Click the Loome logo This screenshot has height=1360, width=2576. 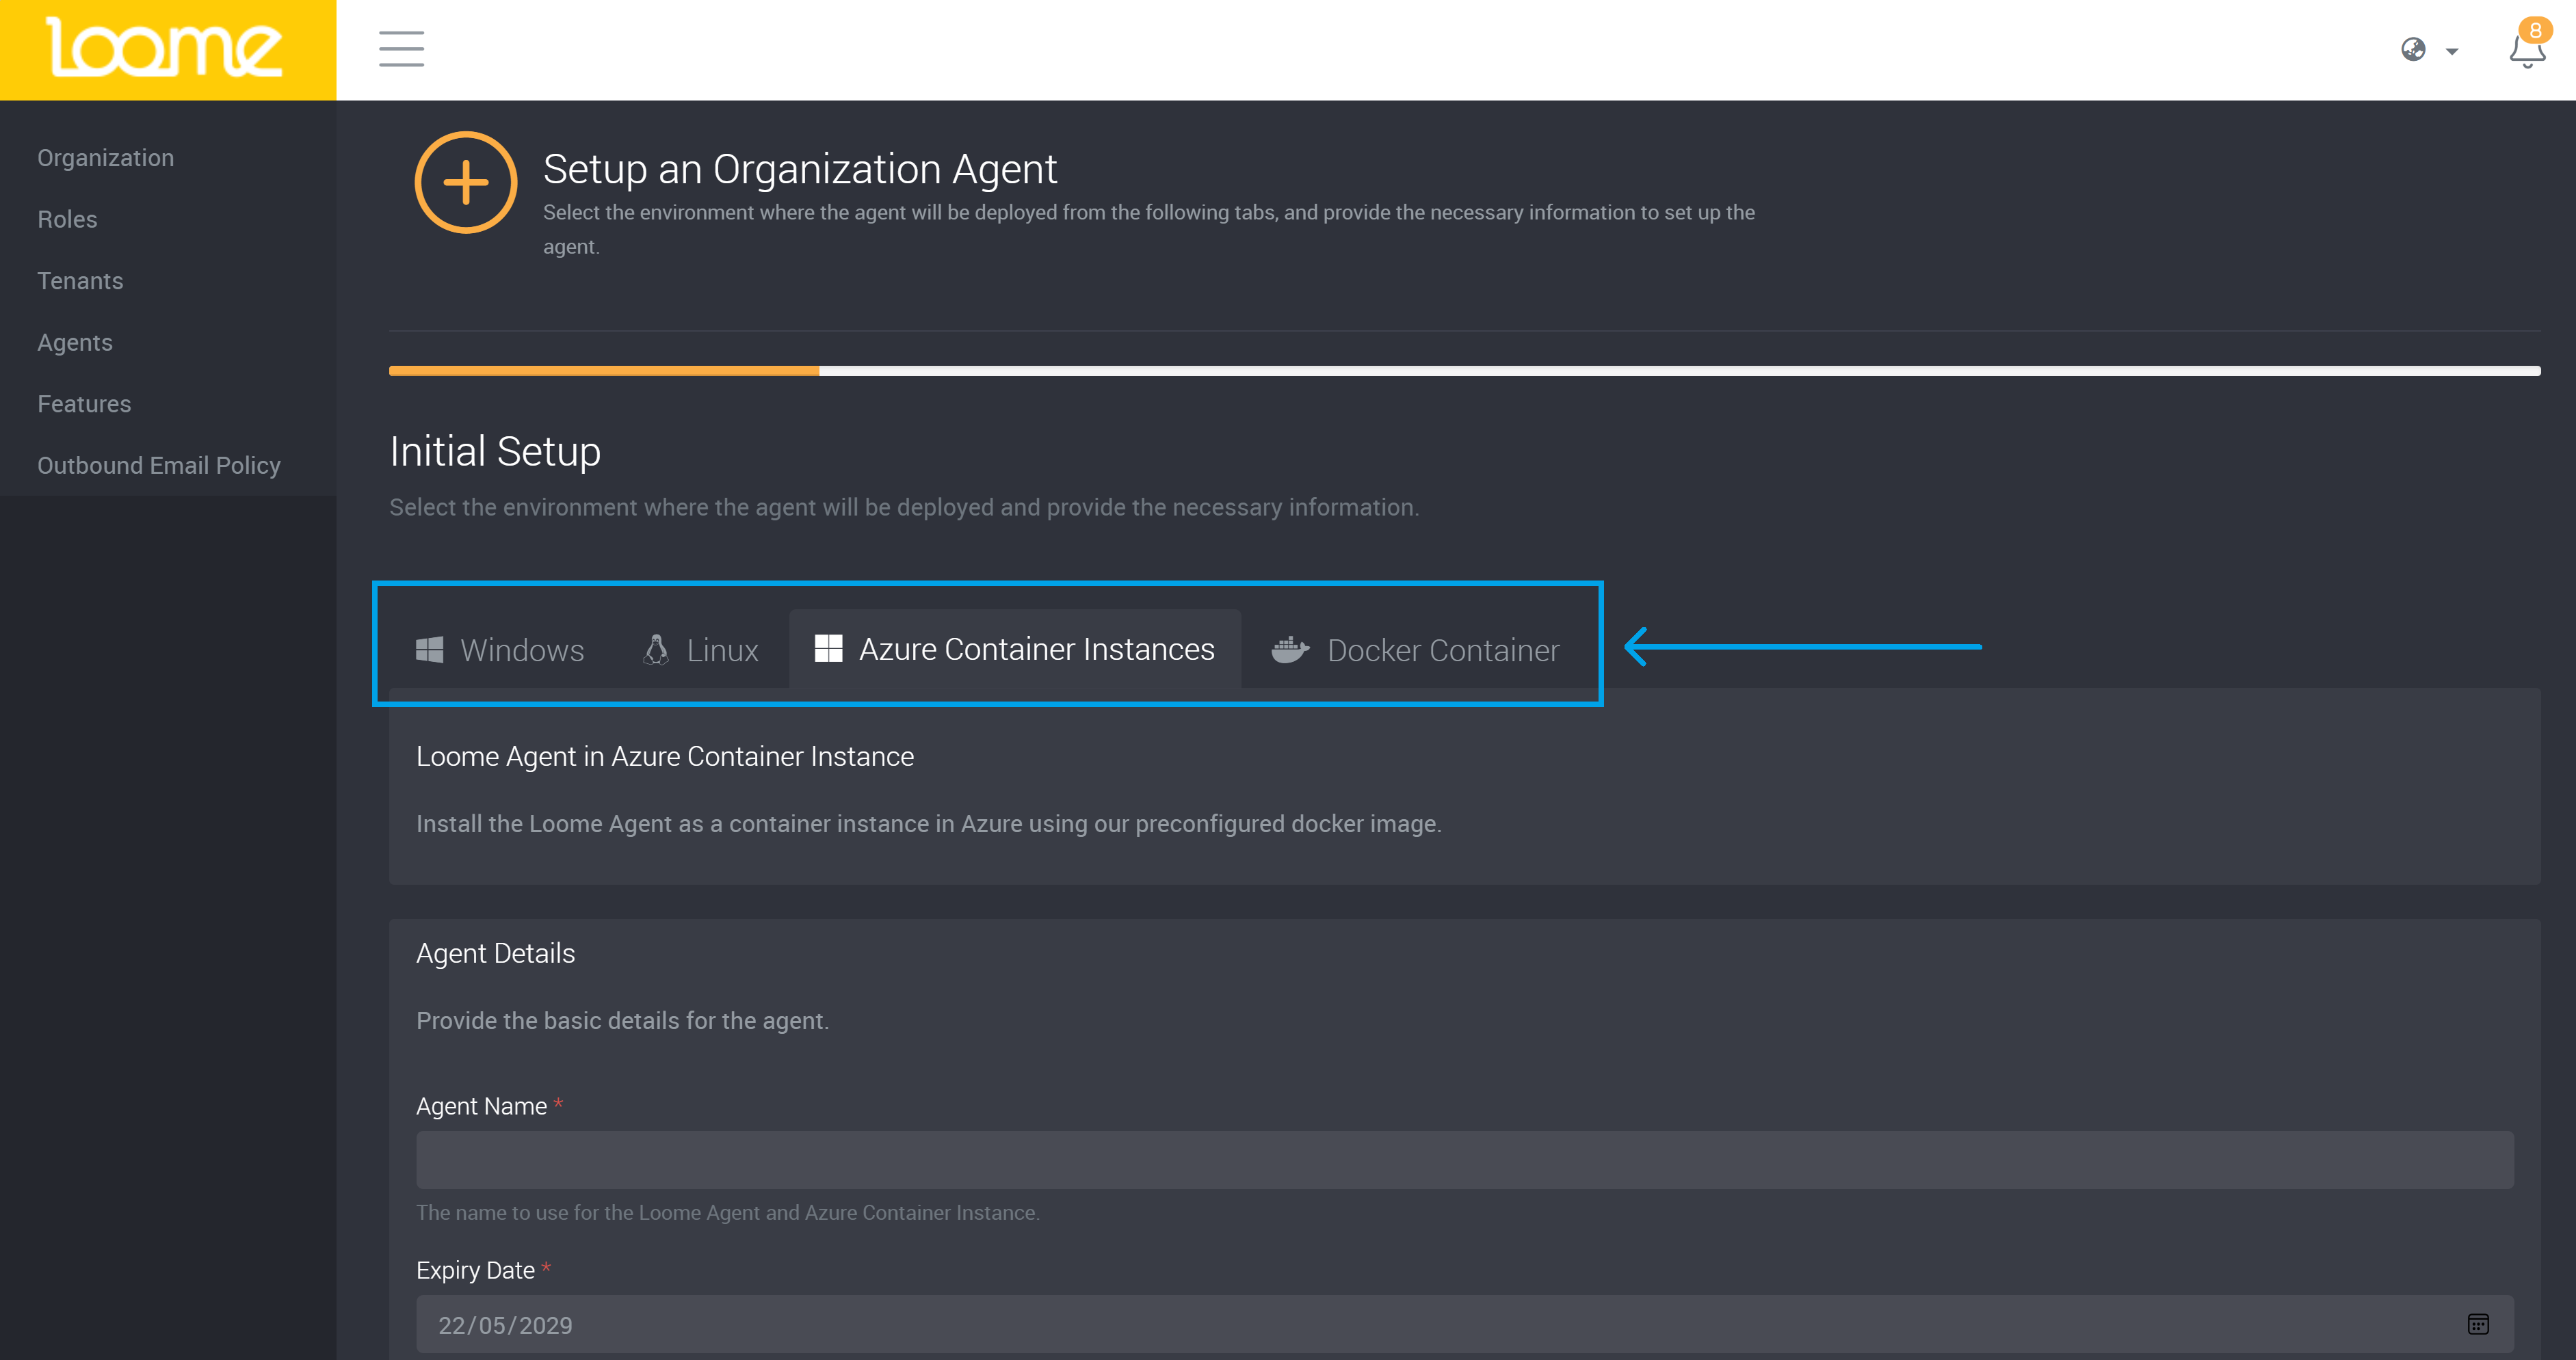pyautogui.click(x=165, y=47)
